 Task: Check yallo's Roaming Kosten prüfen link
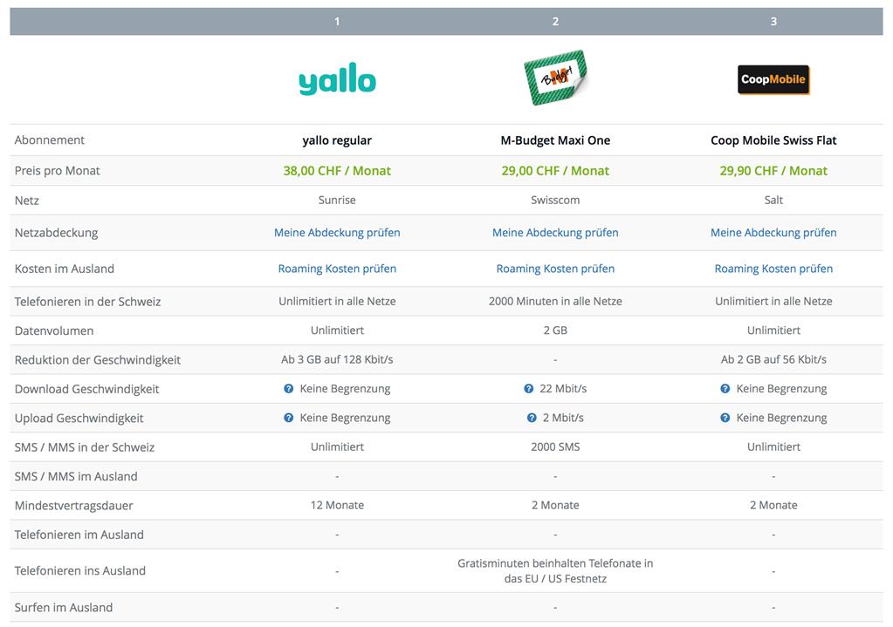337,269
